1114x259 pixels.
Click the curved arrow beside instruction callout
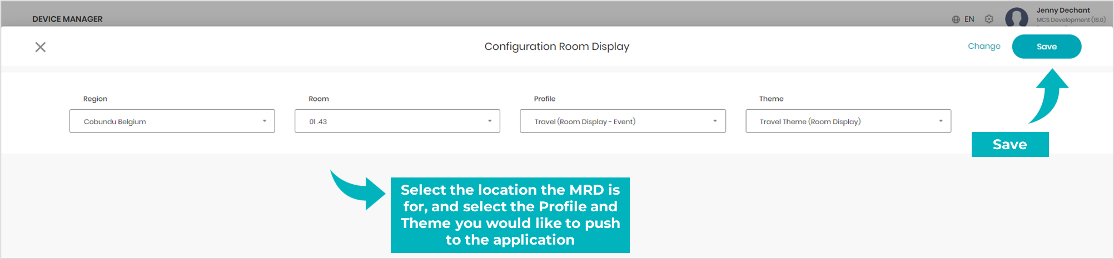tap(357, 190)
